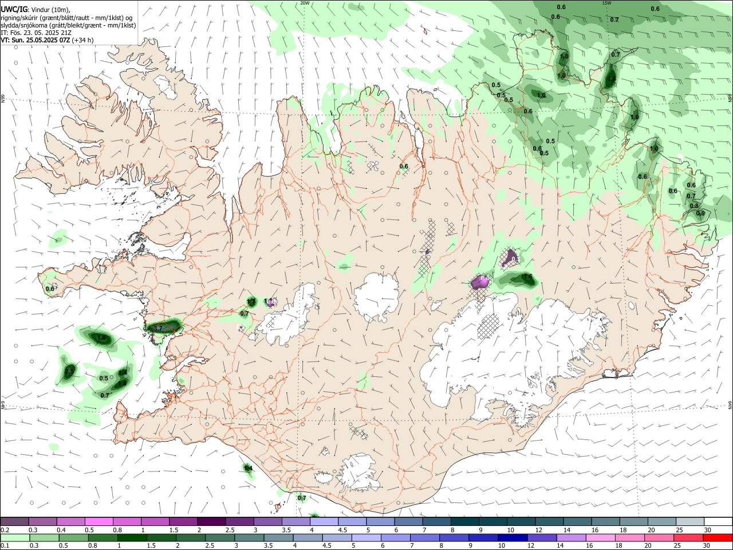The height and width of the screenshot is (550, 733).
Task: Pick the dusky purple swatch above the 0.2 label
Action: tap(14, 521)
